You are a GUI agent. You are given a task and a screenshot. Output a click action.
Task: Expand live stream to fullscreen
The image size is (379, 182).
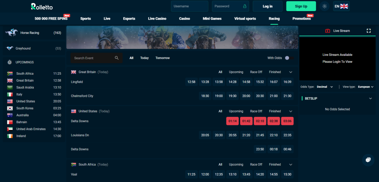pyautogui.click(x=368, y=31)
